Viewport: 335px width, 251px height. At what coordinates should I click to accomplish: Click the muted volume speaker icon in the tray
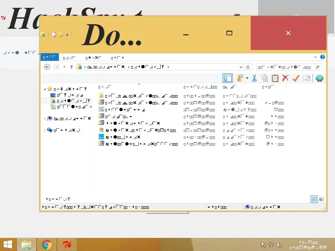(279, 245)
